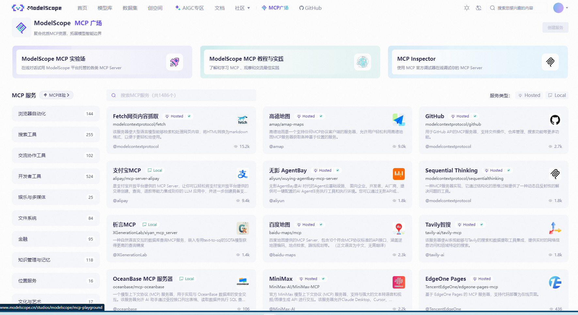This screenshot has width=578, height=315.
Task: Click the @amap author name
Action: tap(276, 146)
